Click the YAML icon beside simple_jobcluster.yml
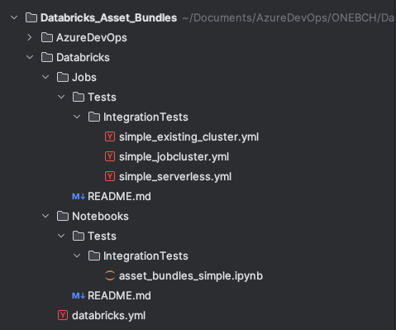This screenshot has width=396, height=330. point(110,156)
